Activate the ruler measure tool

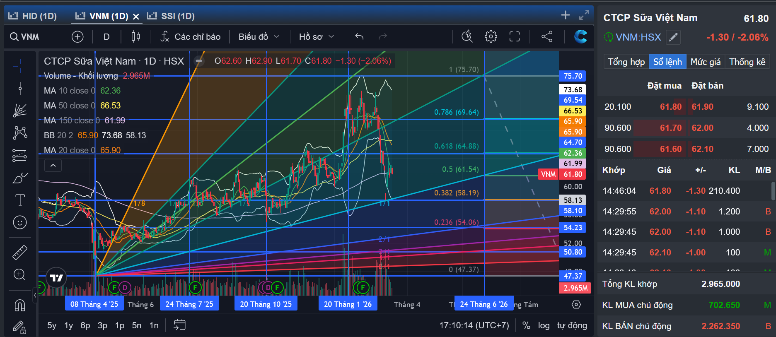point(20,252)
